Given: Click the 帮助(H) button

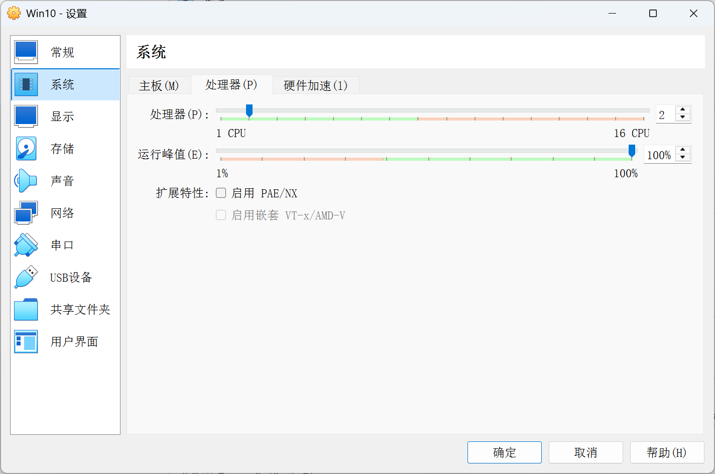Looking at the screenshot, I should pos(667,452).
